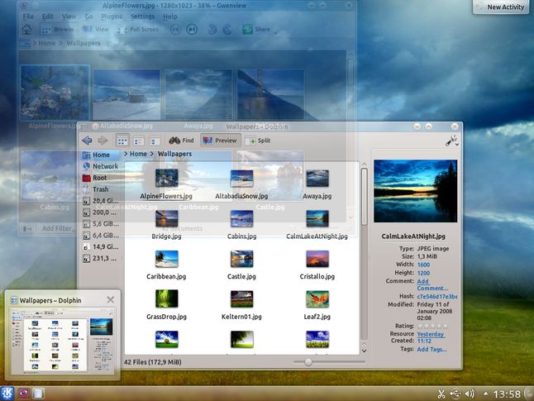Select Cabins.jpg file in Dolphin

tap(241, 224)
